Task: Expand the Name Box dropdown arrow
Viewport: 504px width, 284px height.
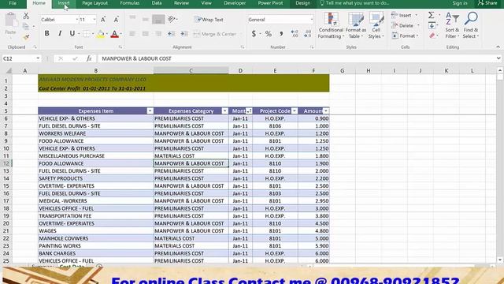Action: point(38,58)
